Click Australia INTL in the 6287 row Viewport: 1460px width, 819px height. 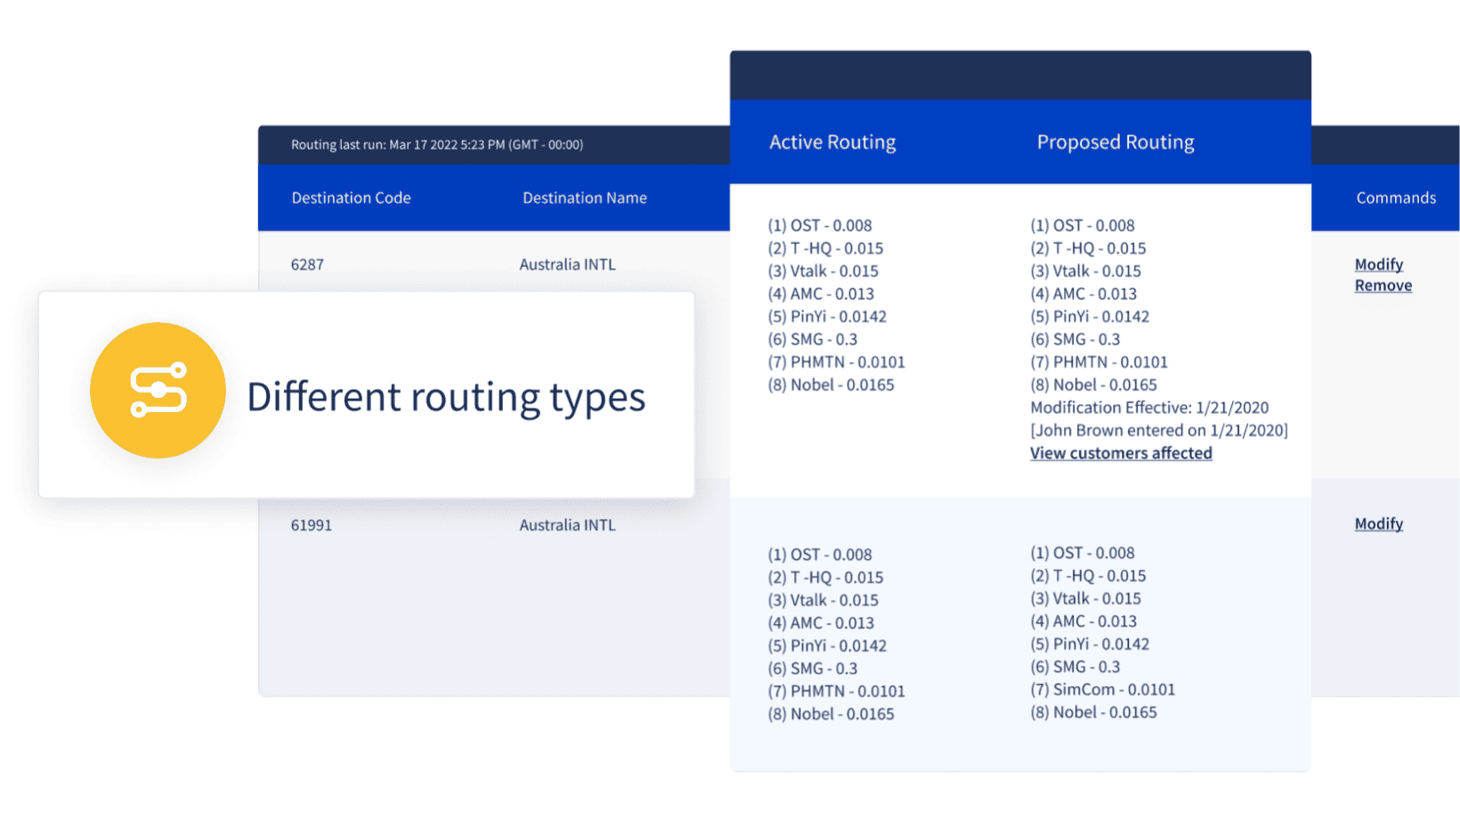tap(567, 264)
